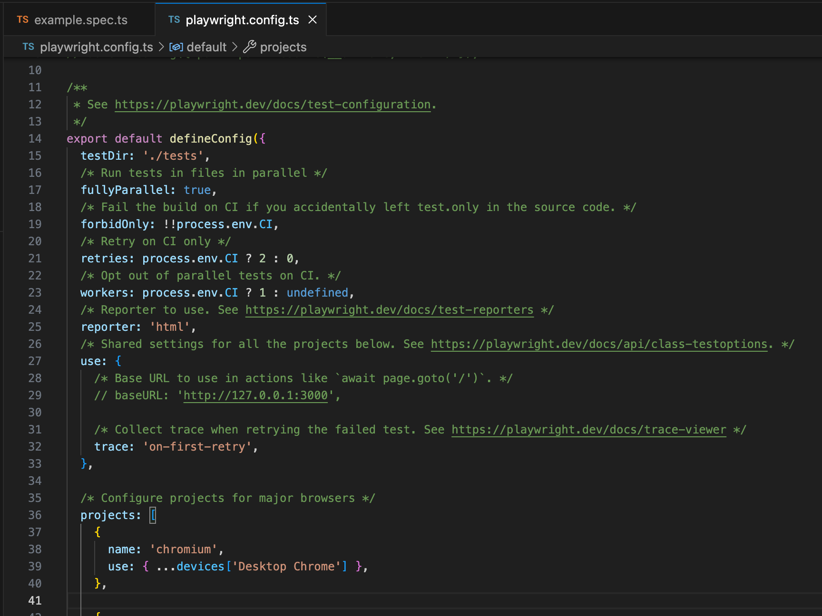This screenshot has height=616, width=822.
Task: Open the playwright.config.ts breadcrumb dropdown
Action: (x=97, y=47)
